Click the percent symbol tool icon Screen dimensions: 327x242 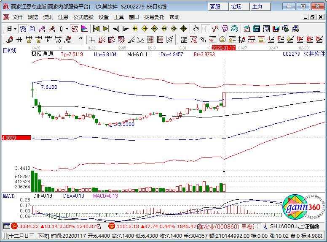[x=204, y=40]
